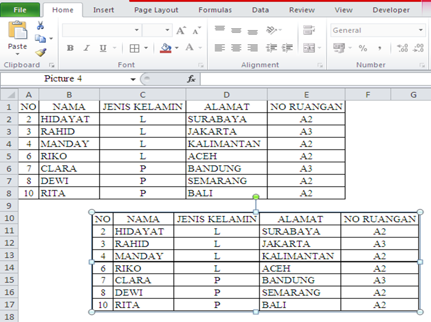Open the Page Layout ribbon tab

point(156,9)
